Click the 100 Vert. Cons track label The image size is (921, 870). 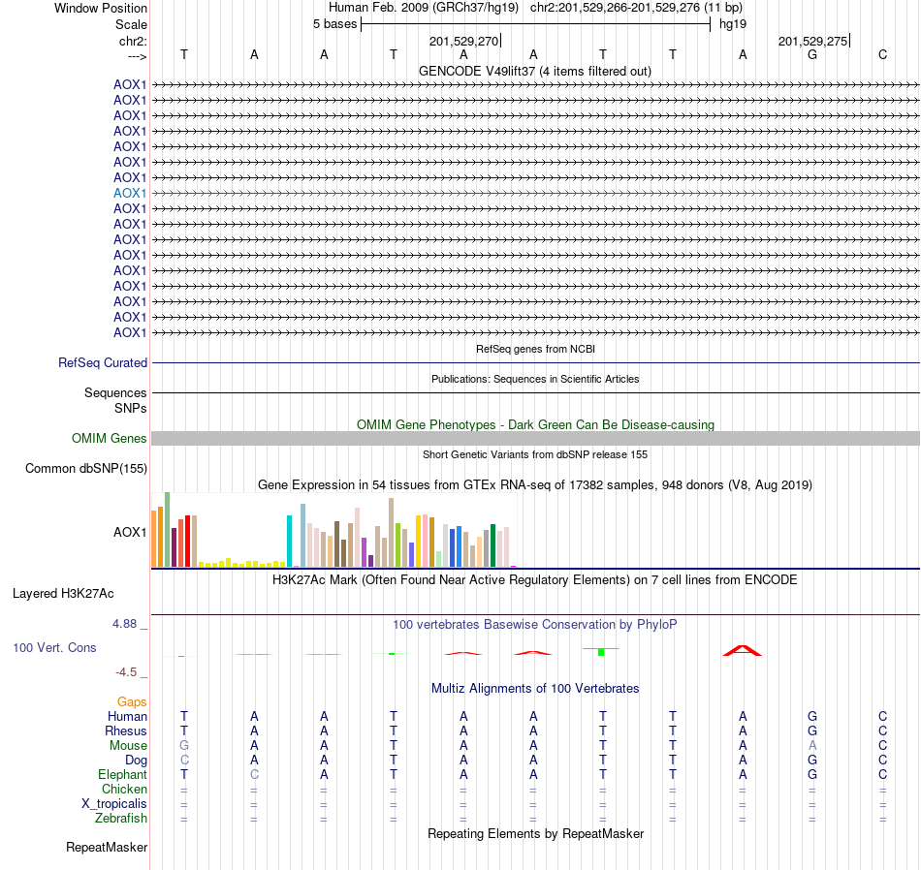[x=54, y=647]
